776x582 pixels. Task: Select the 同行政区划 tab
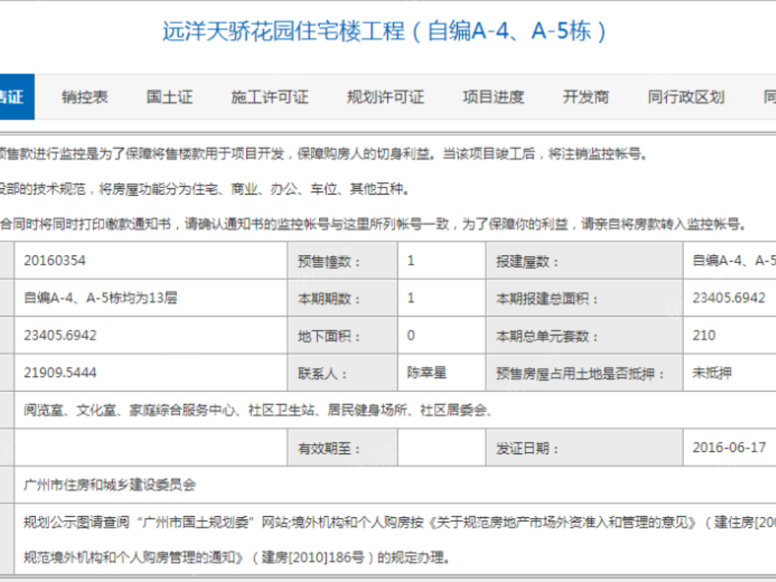686,97
